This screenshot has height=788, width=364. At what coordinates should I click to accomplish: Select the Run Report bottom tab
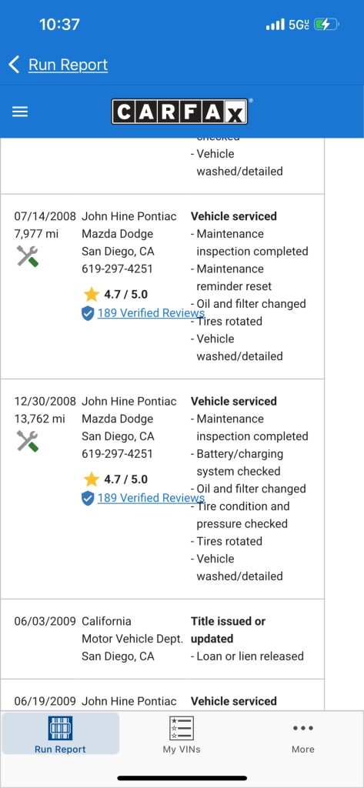click(x=60, y=733)
